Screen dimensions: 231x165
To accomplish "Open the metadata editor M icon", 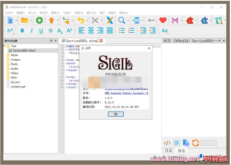I will pyautogui.click(x=175, y=20).
